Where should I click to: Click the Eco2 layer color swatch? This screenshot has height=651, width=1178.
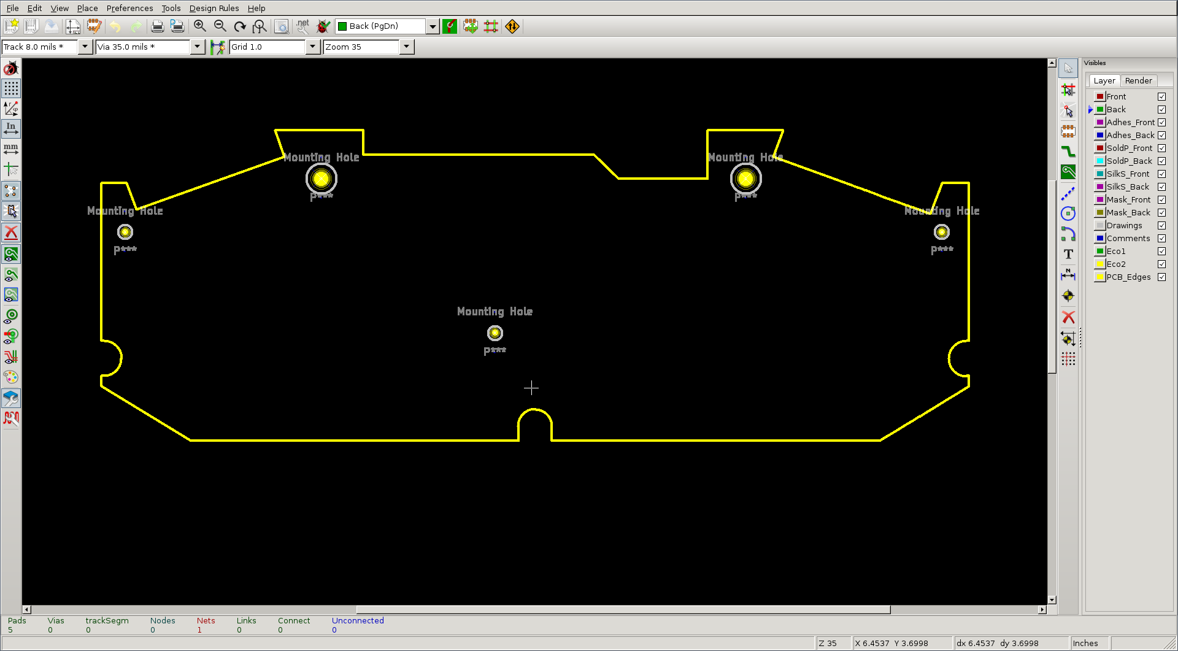(x=1100, y=264)
